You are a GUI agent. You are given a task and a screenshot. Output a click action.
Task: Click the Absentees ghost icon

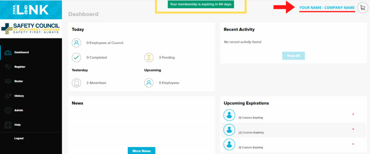76,83
